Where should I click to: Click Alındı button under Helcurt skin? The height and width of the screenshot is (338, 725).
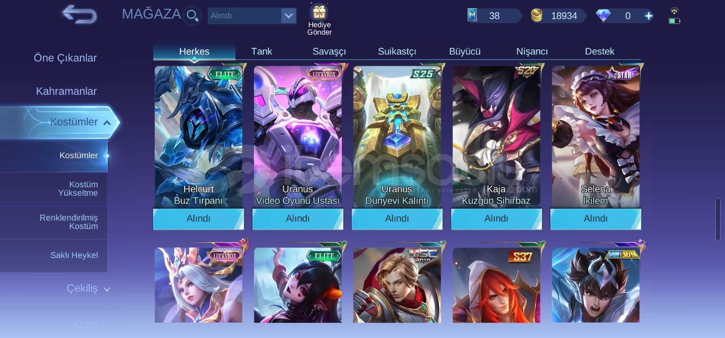click(x=199, y=219)
